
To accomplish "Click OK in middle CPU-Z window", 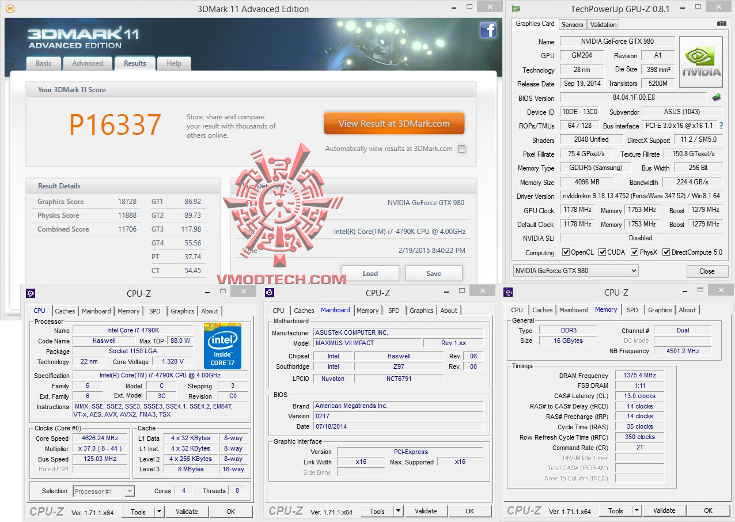I will (x=470, y=511).
